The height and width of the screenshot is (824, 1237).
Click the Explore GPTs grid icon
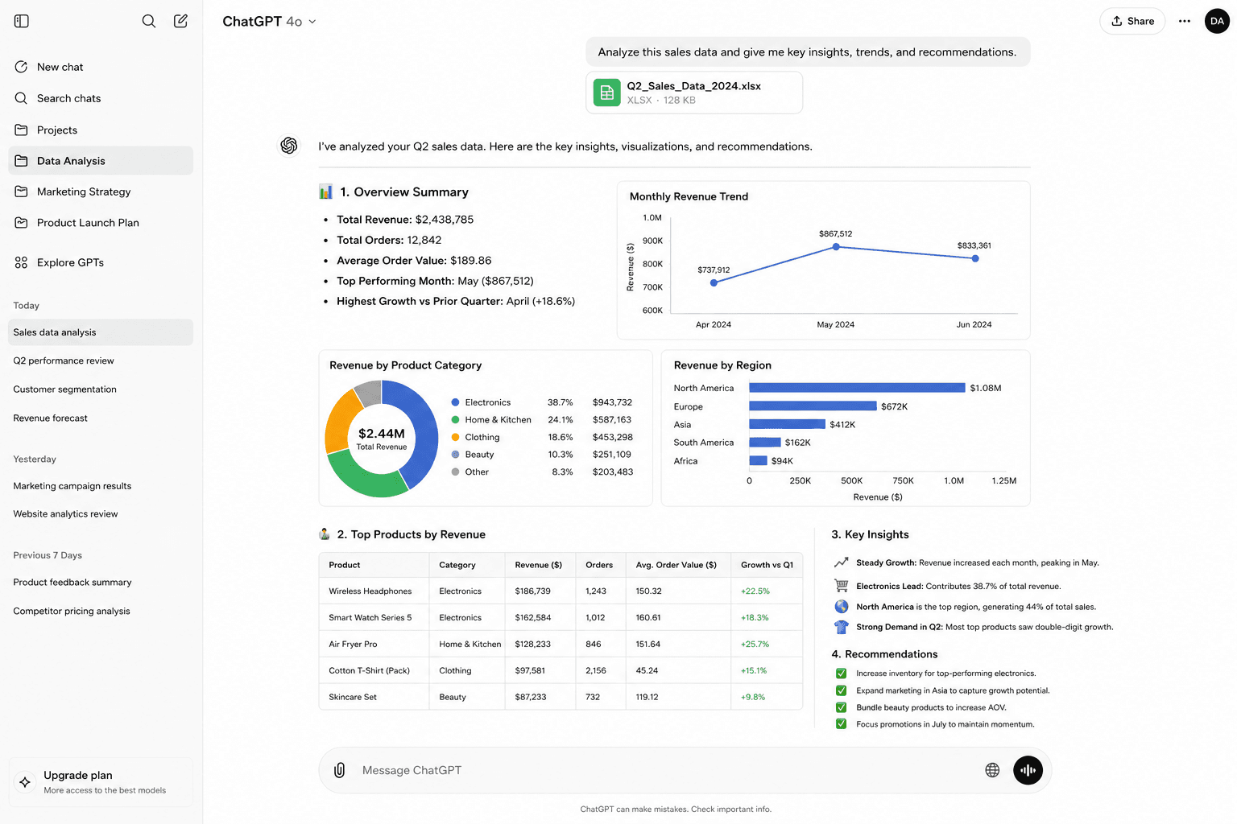click(21, 262)
